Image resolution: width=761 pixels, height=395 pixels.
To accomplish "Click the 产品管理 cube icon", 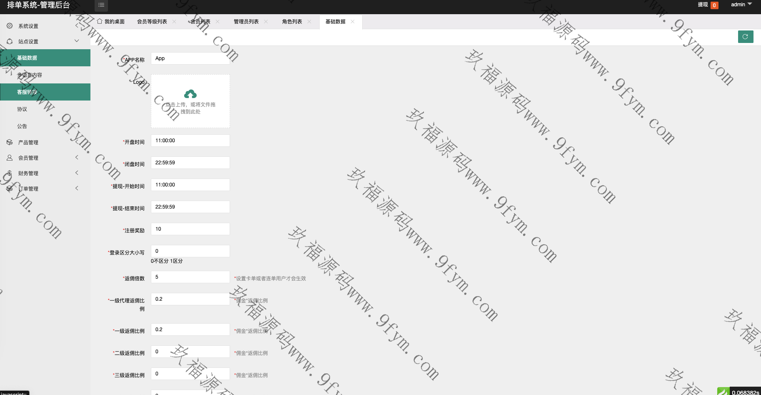I will 10,142.
